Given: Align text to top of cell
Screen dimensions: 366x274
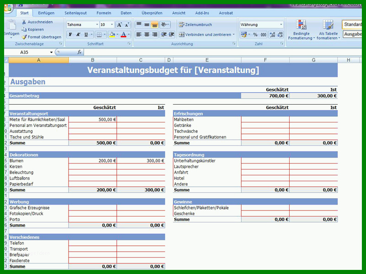Looking at the screenshot, I should [x=139, y=24].
